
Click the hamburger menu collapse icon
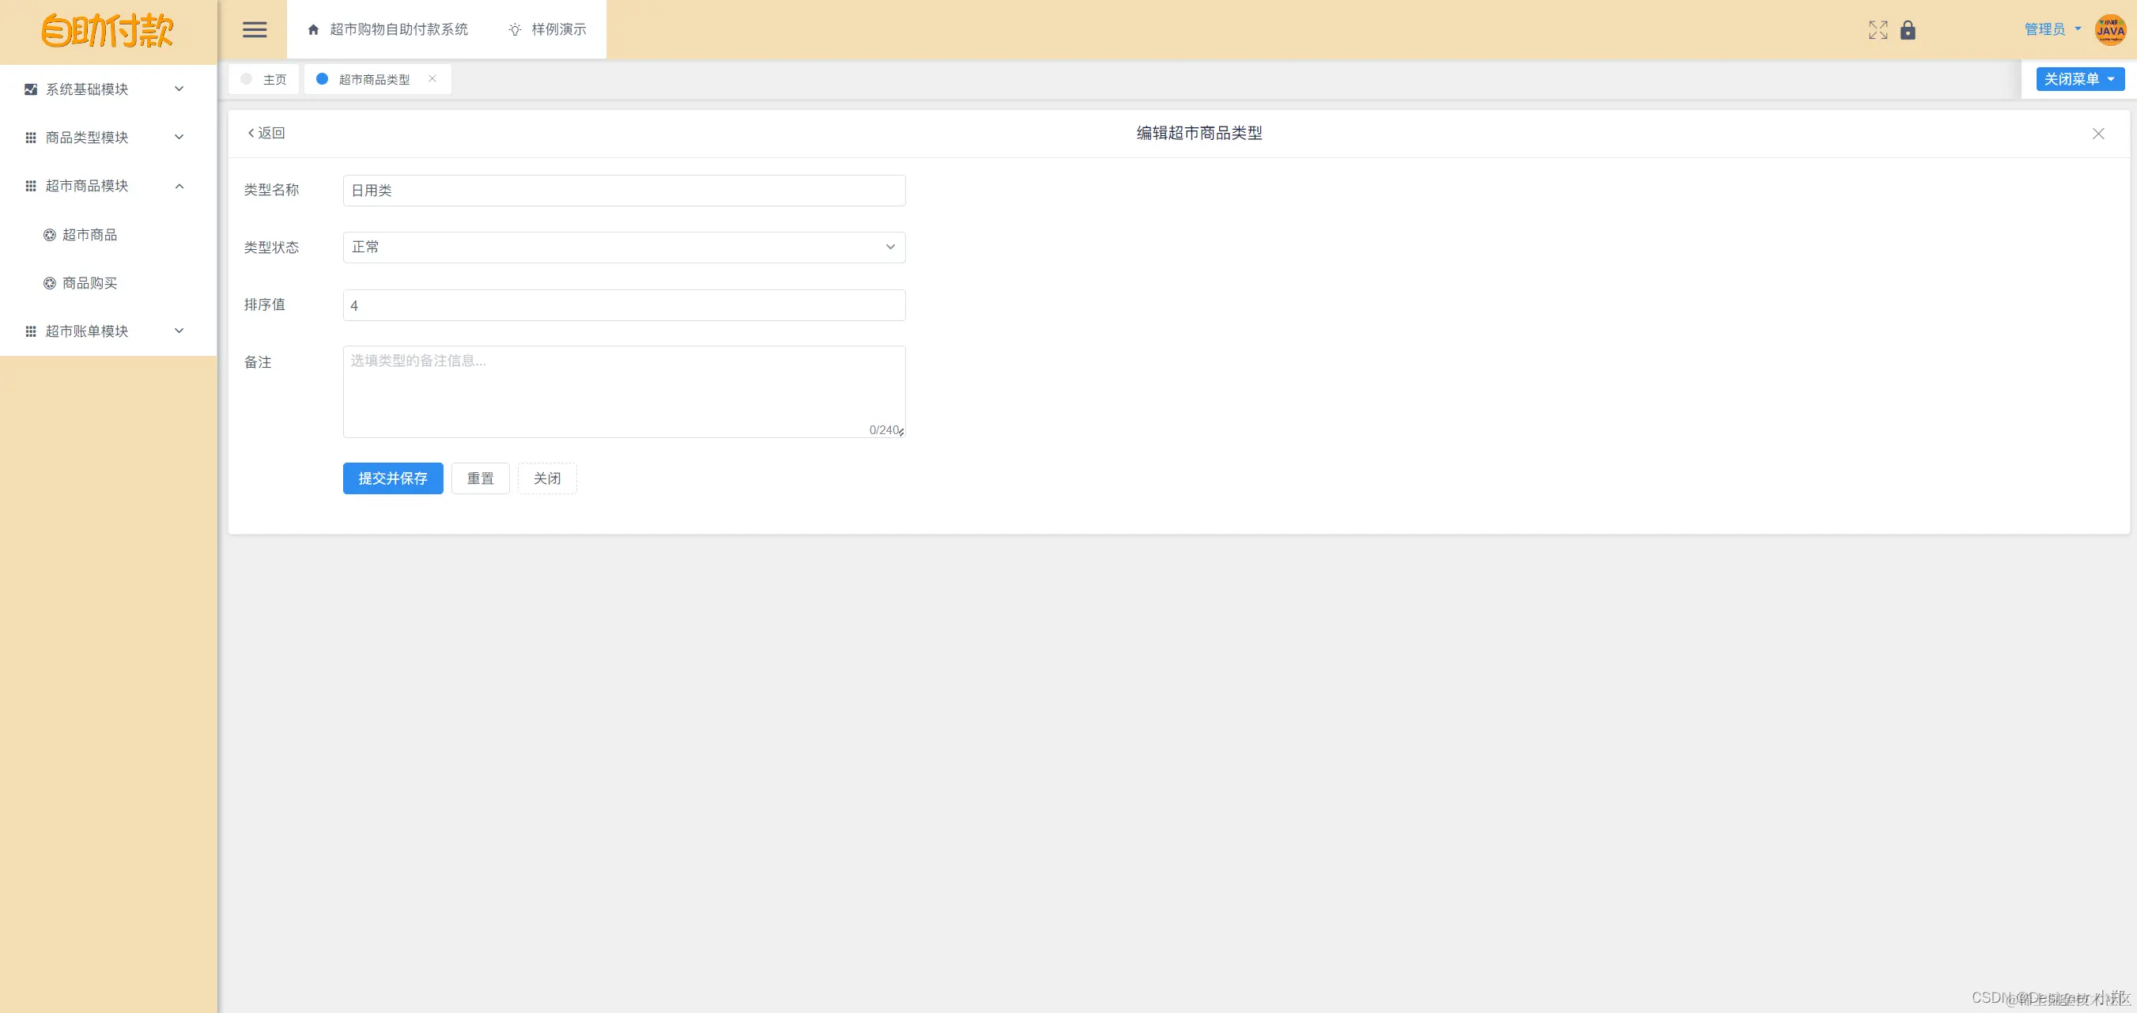click(255, 30)
